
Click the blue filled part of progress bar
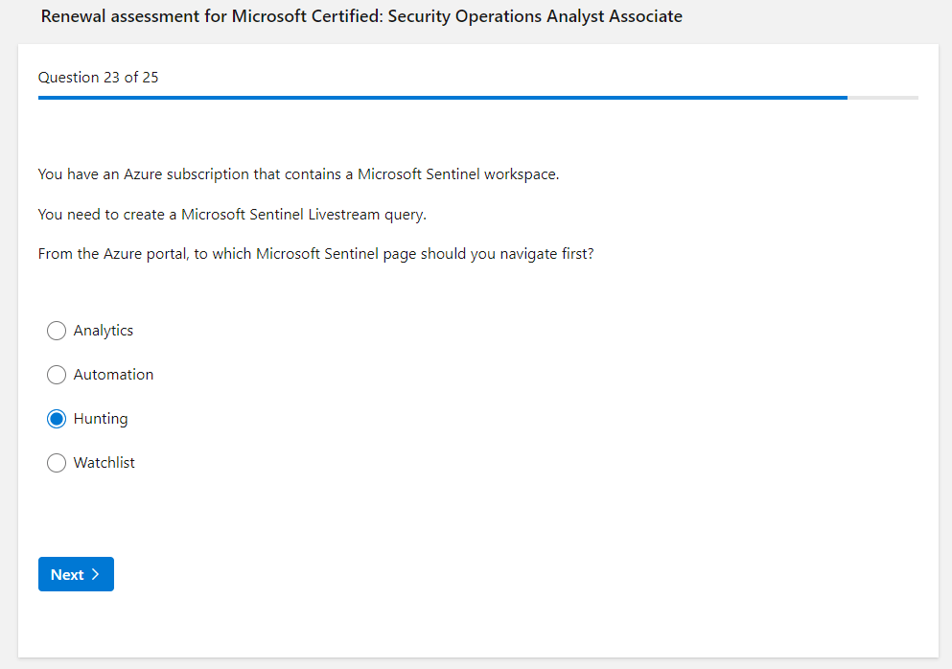tap(441, 98)
